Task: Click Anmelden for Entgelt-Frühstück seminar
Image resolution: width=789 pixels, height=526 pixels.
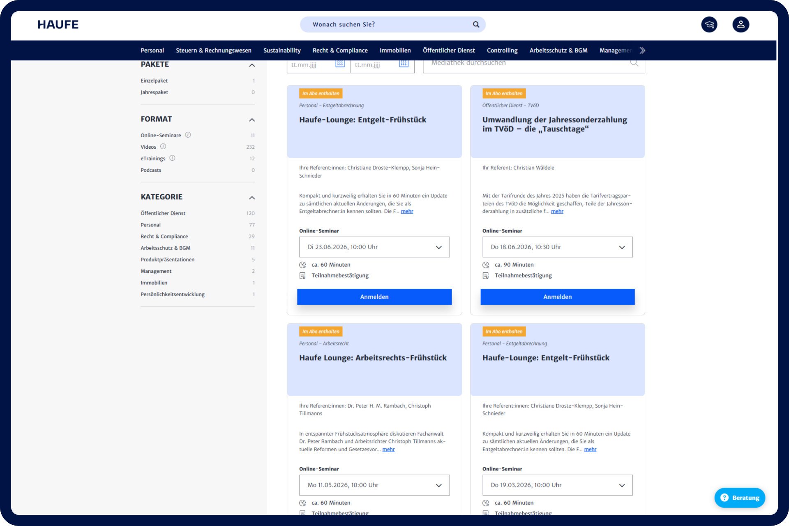Action: click(374, 297)
